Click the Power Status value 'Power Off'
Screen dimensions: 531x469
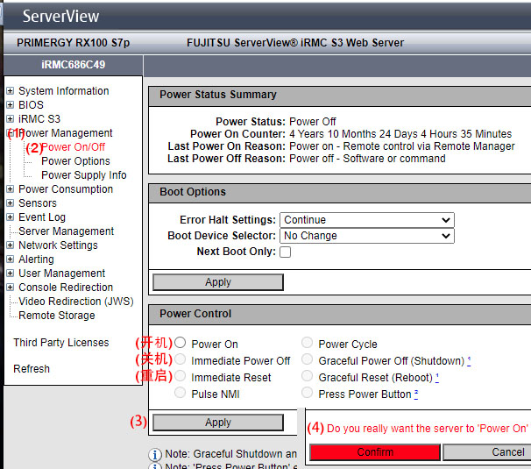[313, 121]
